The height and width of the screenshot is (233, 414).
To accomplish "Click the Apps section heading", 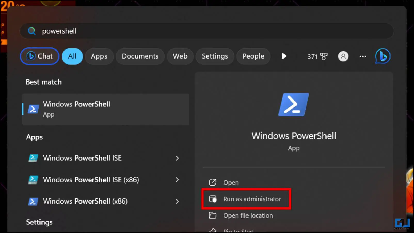I will coord(34,137).
